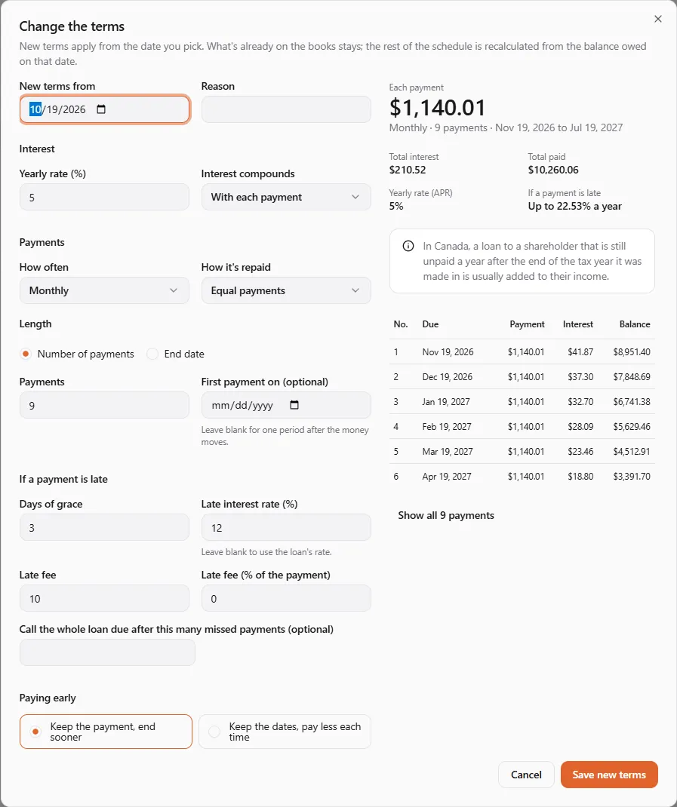
Task: Click the $23.46 interest cell
Action: [580, 451]
